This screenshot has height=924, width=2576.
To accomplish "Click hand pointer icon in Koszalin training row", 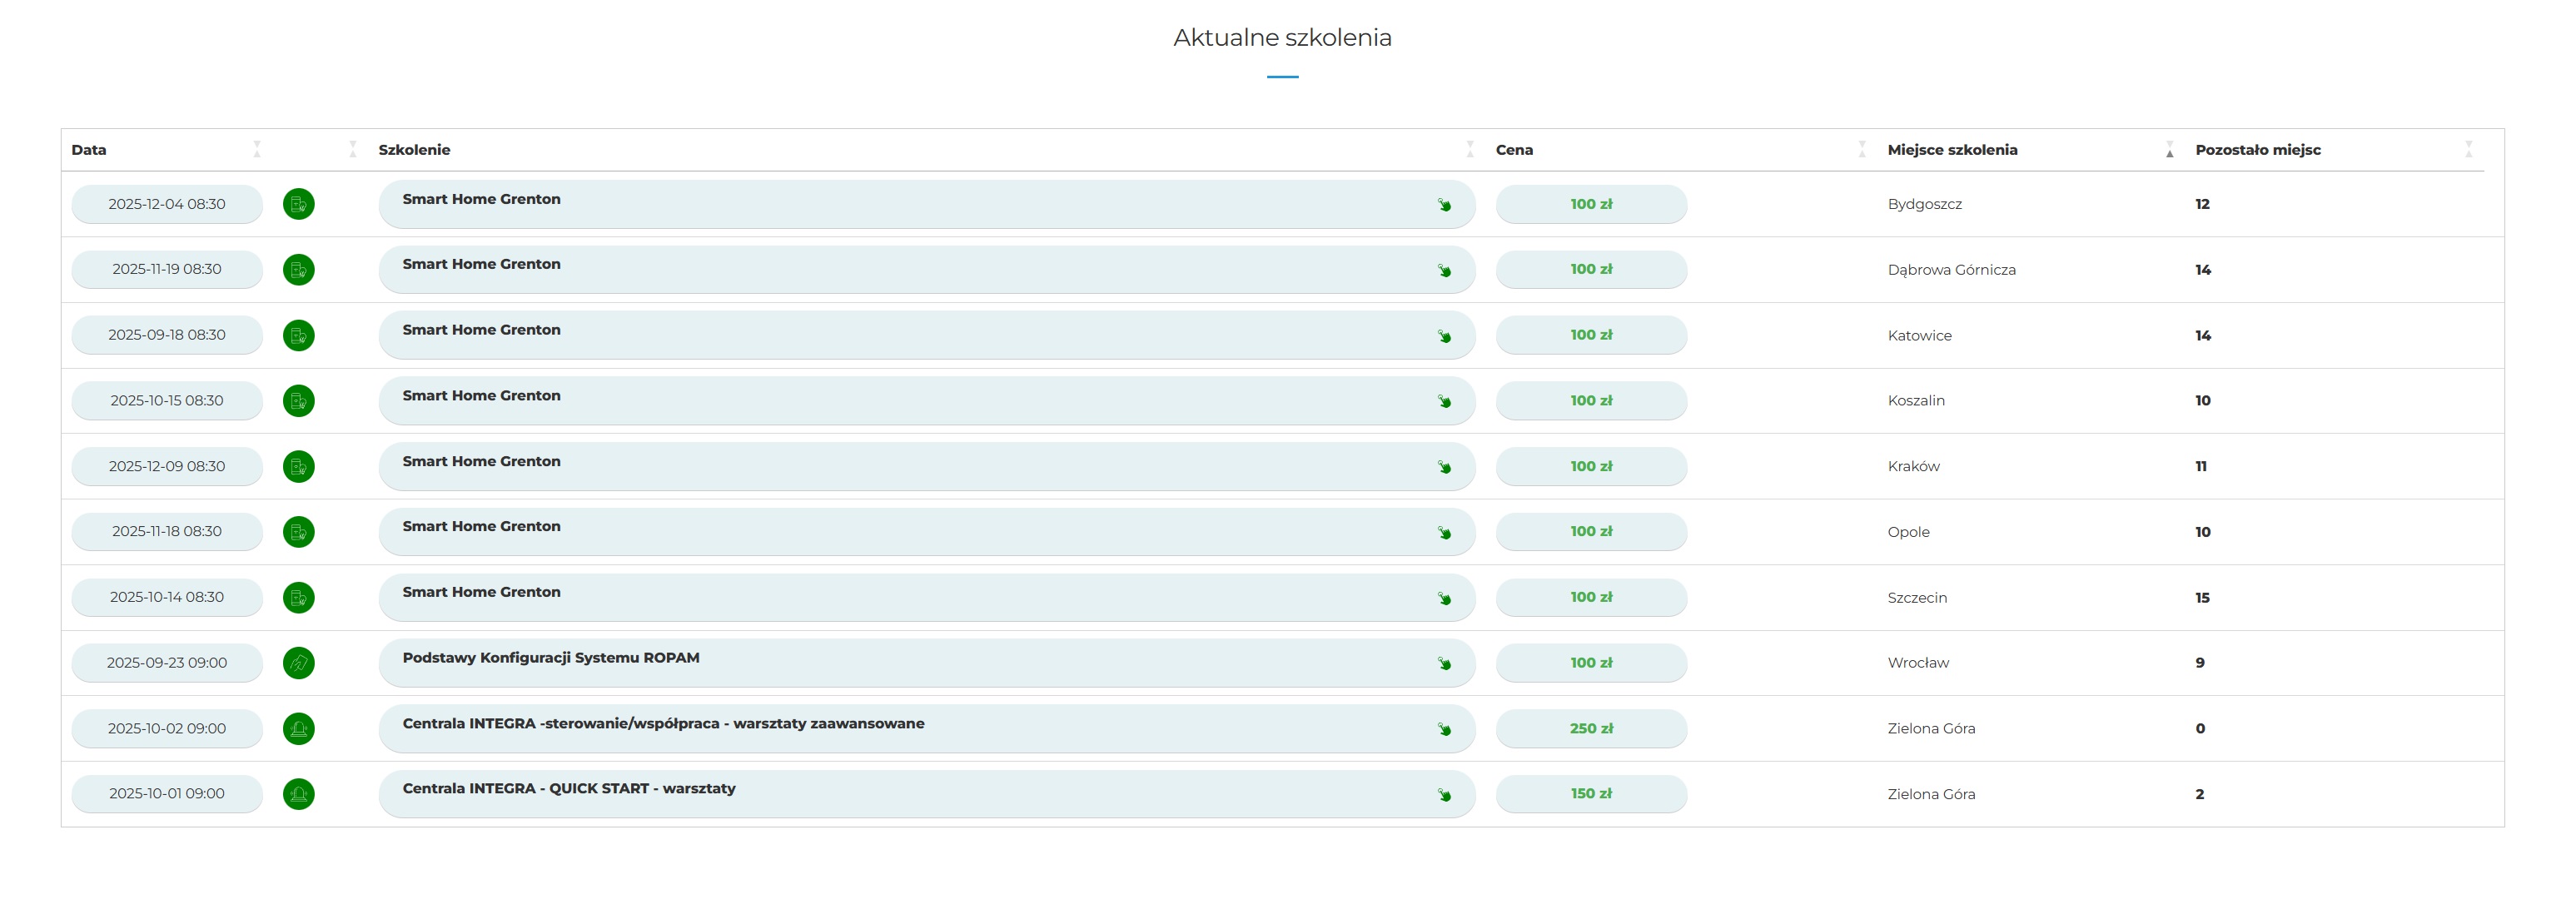I will [1444, 402].
